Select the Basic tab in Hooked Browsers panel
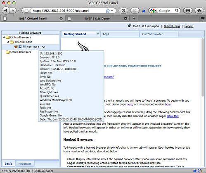 pos(8,164)
